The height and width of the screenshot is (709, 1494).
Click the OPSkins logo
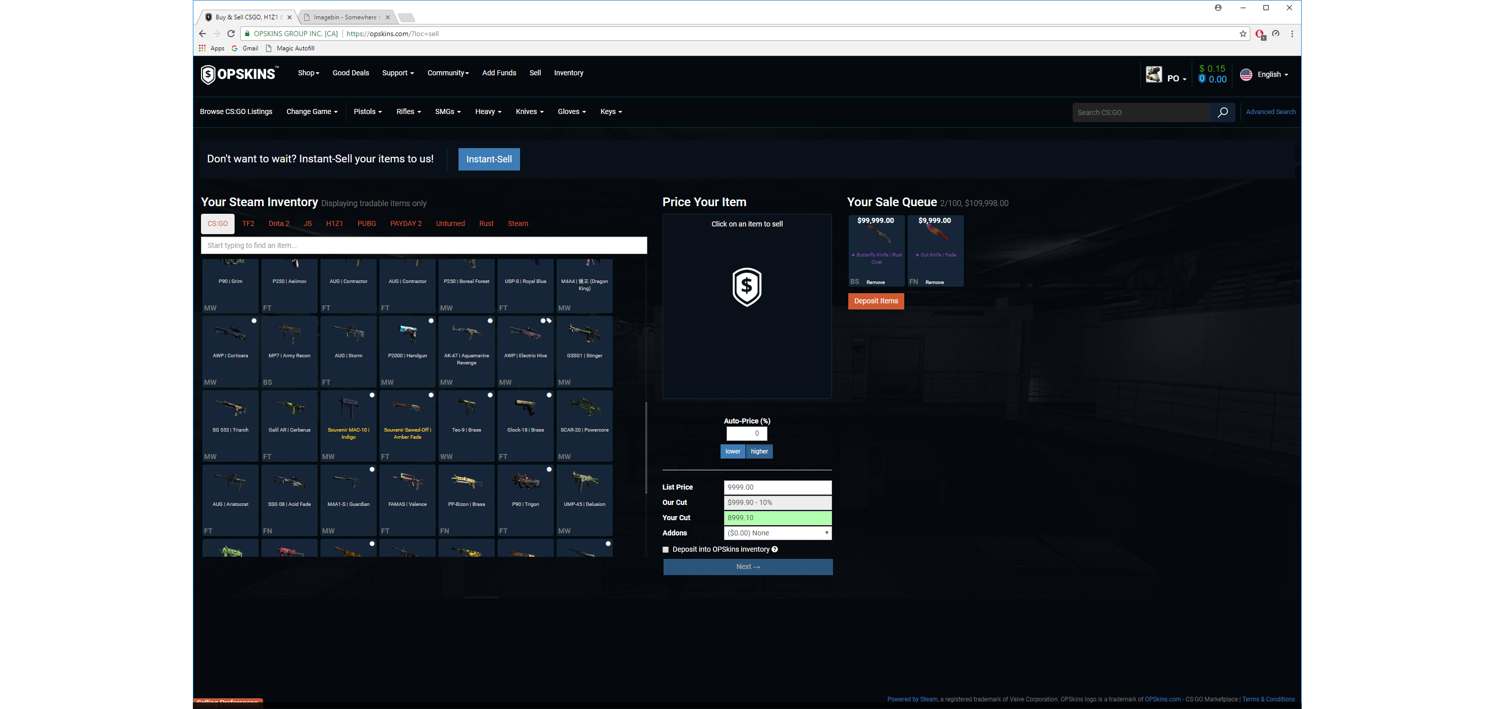[240, 74]
